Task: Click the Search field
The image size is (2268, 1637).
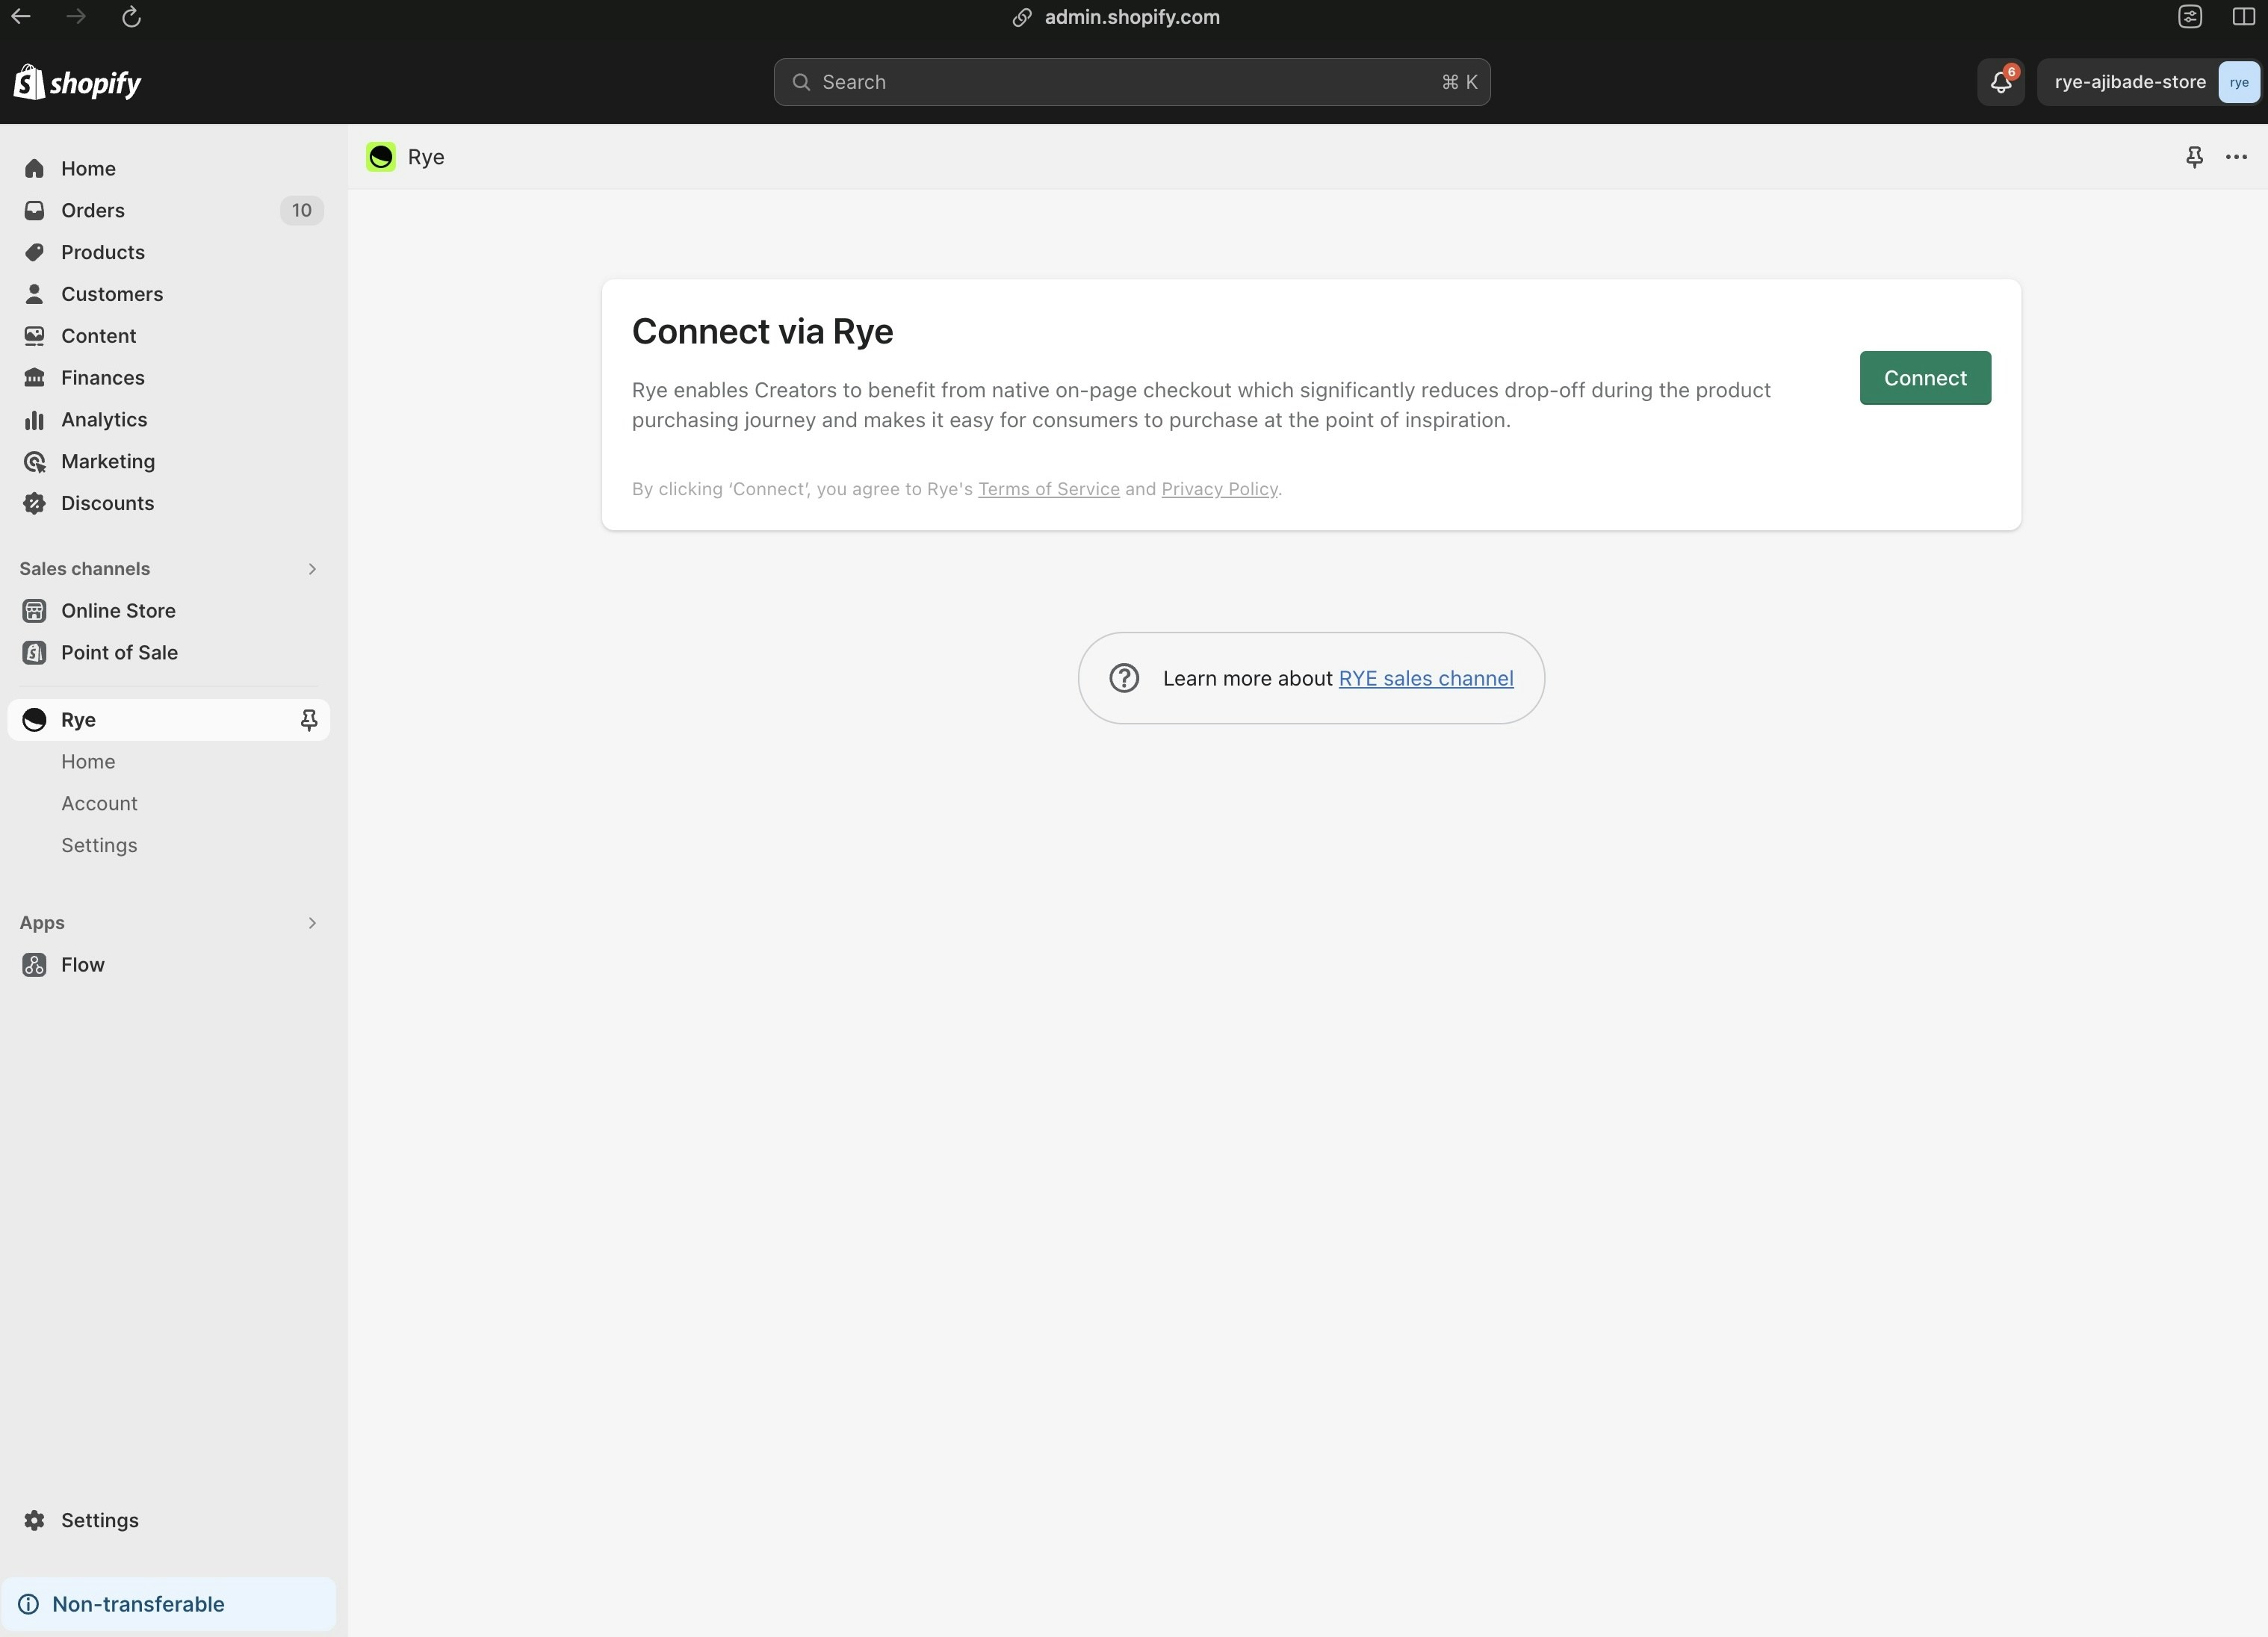Action: [x=1132, y=82]
